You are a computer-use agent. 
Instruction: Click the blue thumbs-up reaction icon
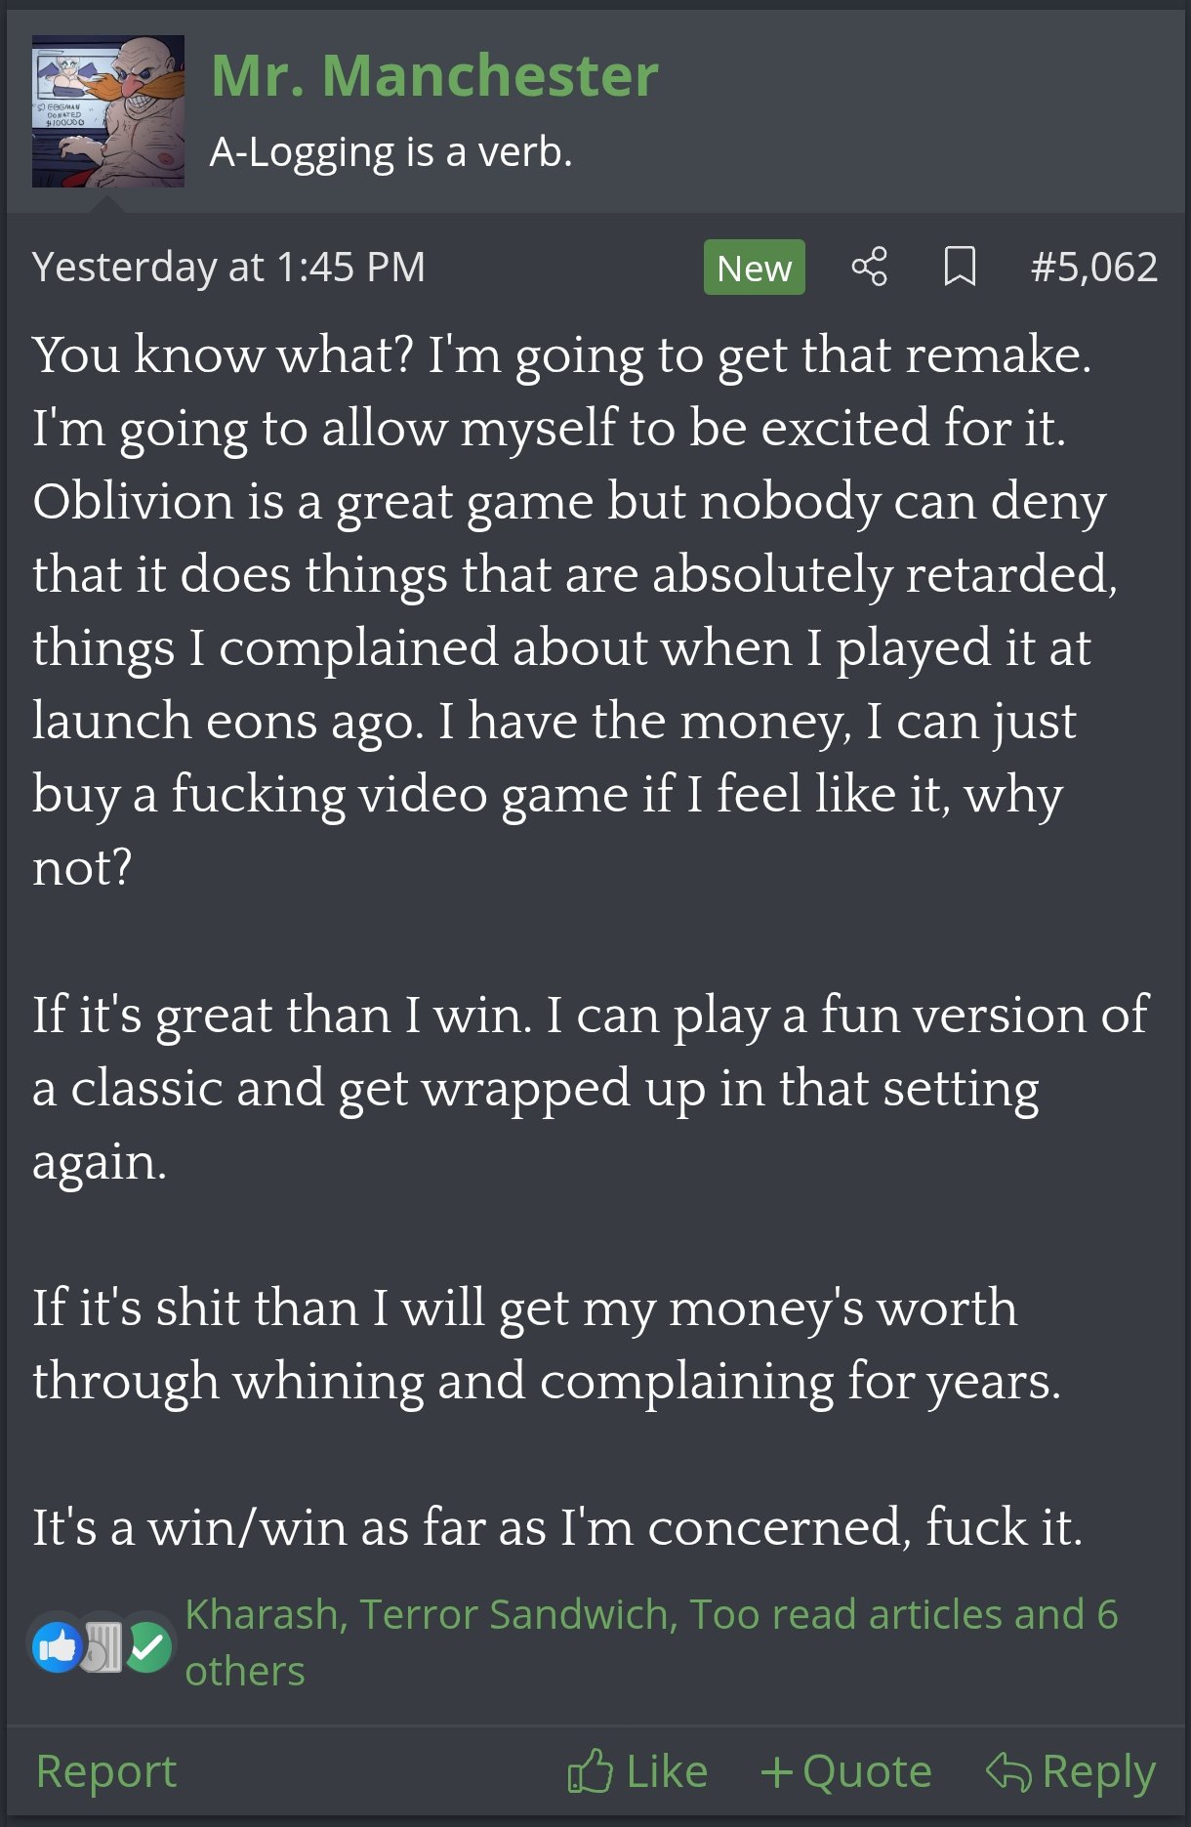click(x=57, y=1646)
